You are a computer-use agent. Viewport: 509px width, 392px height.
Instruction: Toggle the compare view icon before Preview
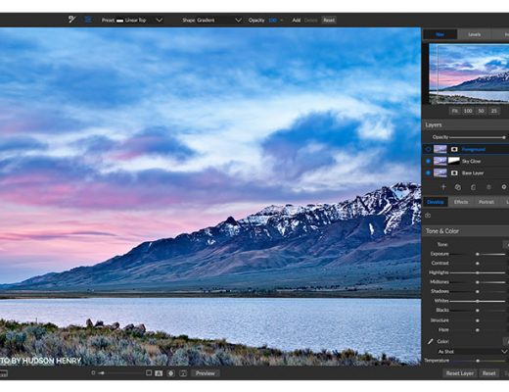[x=183, y=373]
